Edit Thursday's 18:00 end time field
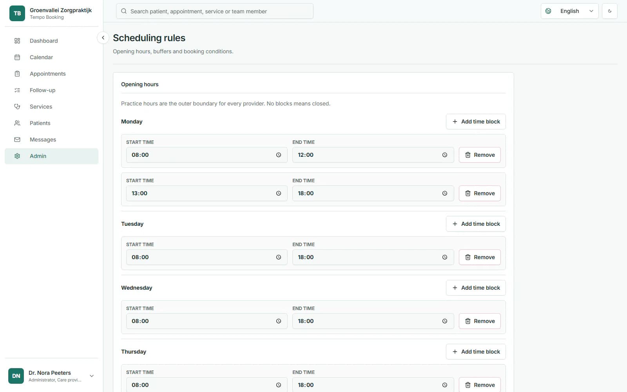Viewport: 627px width, 392px height. [x=373, y=385]
